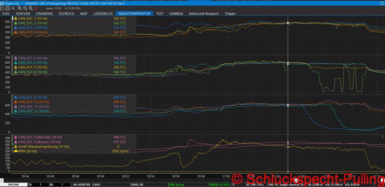Image resolution: width=385 pixels, height=187 pixels.
Task: Click the 20:56 time axis label
Action: pyautogui.click(x=176, y=176)
